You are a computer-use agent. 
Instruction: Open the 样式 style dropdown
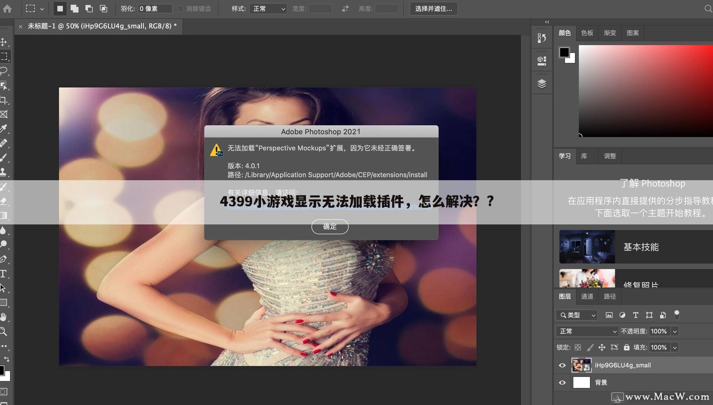click(x=268, y=9)
